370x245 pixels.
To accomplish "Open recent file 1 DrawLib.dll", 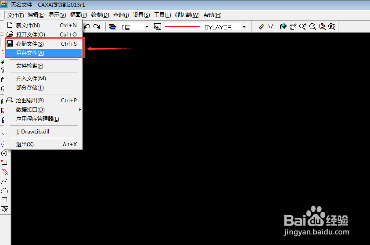I will (x=43, y=131).
